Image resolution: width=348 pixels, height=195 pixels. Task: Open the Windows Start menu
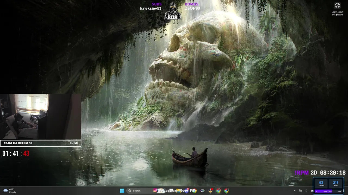122,191
